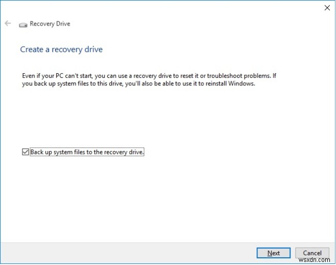The image size is (336, 265).
Task: Click the empty footer area left of Next
Action: [x=128, y=253]
